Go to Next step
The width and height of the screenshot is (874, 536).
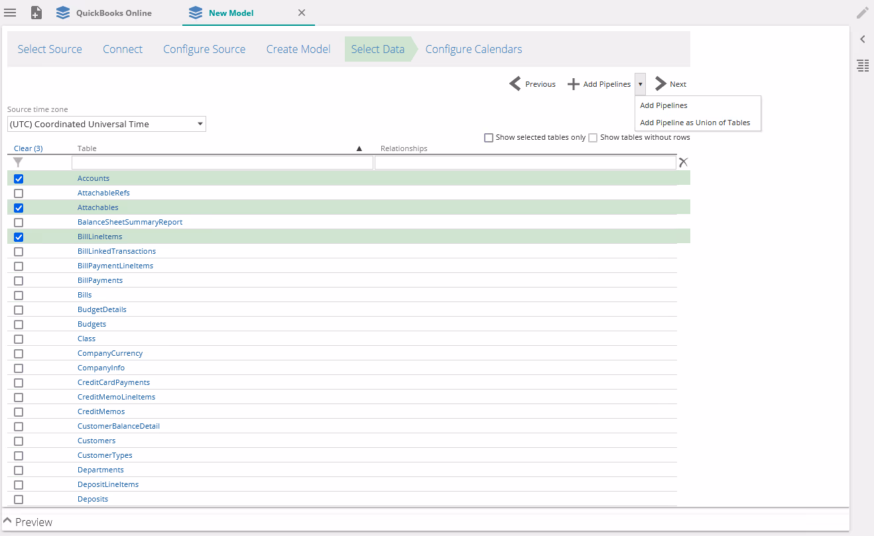tap(670, 84)
